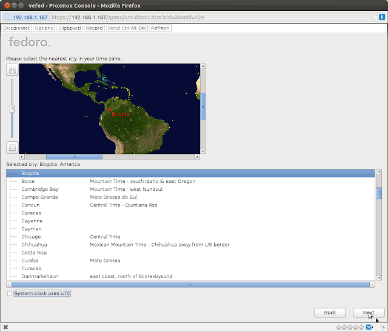This screenshot has width=388, height=332.
Task: Click the city list's vertical scrollbar thumb
Action: click(379, 193)
